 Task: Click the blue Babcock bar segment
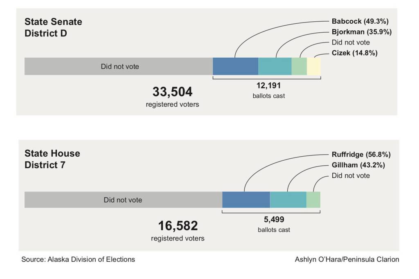tap(235, 66)
